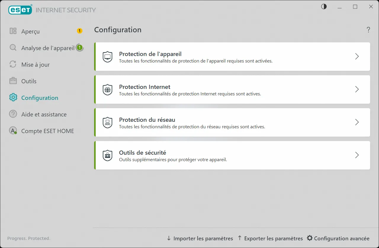Click the Aide et assistance question icon
The width and height of the screenshot is (379, 248).
(x=13, y=114)
